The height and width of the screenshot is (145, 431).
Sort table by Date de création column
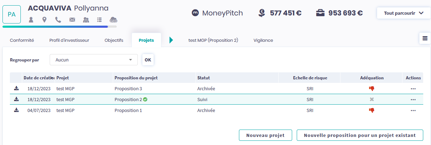[38, 78]
